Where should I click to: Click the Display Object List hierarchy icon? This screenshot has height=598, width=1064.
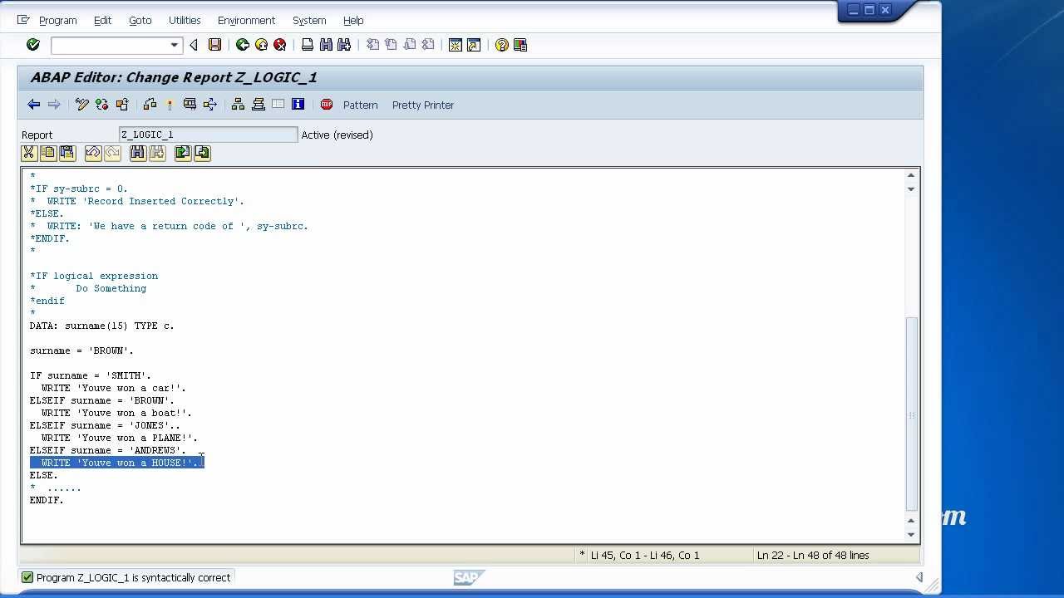pyautogui.click(x=238, y=105)
